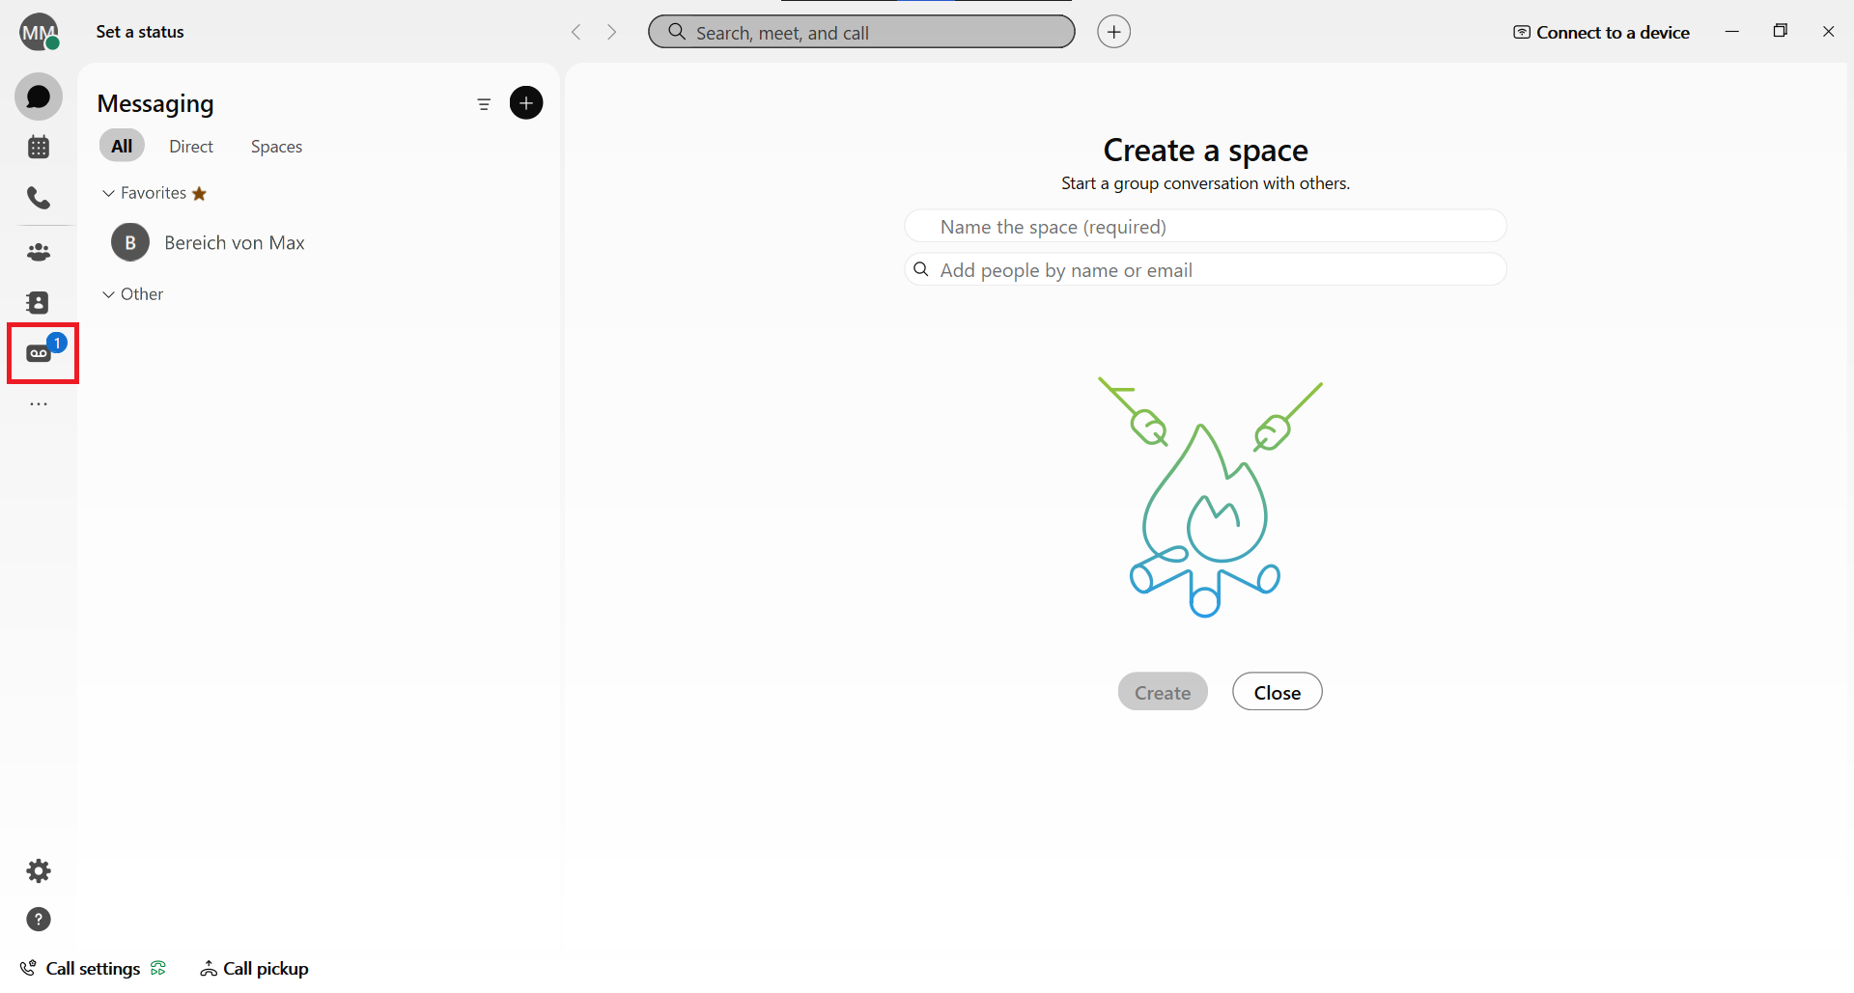Open Voicemail with notification badge

(x=41, y=353)
